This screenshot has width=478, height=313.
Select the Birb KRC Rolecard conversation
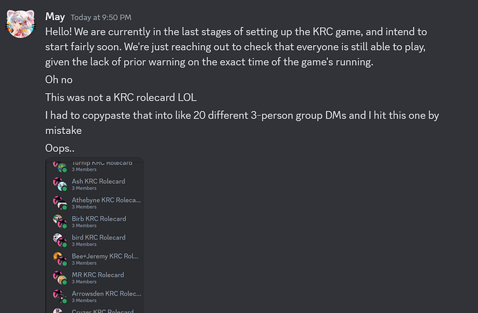point(99,219)
